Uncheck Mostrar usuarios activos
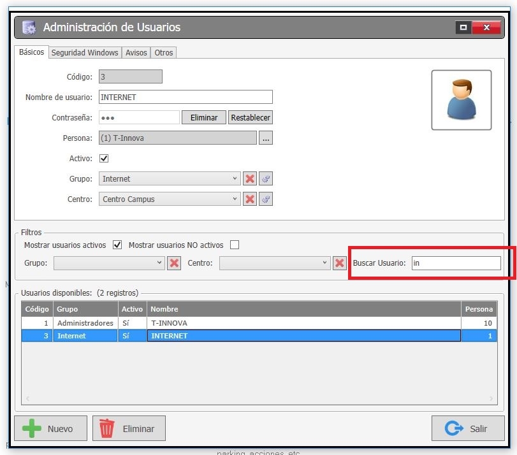 point(117,245)
